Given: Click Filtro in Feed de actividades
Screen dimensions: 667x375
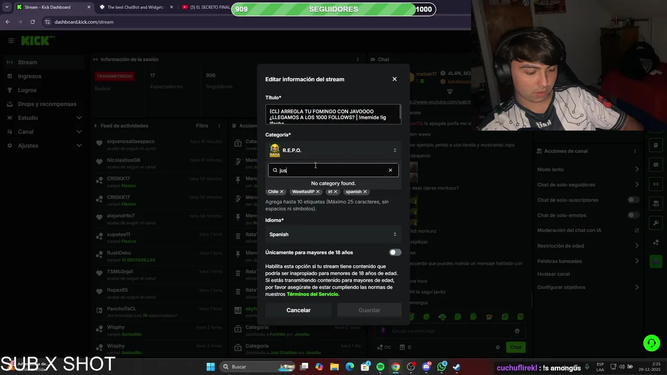Looking at the screenshot, I should click(x=202, y=126).
